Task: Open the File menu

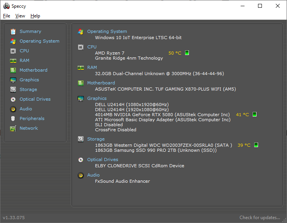Action: click(x=7, y=16)
